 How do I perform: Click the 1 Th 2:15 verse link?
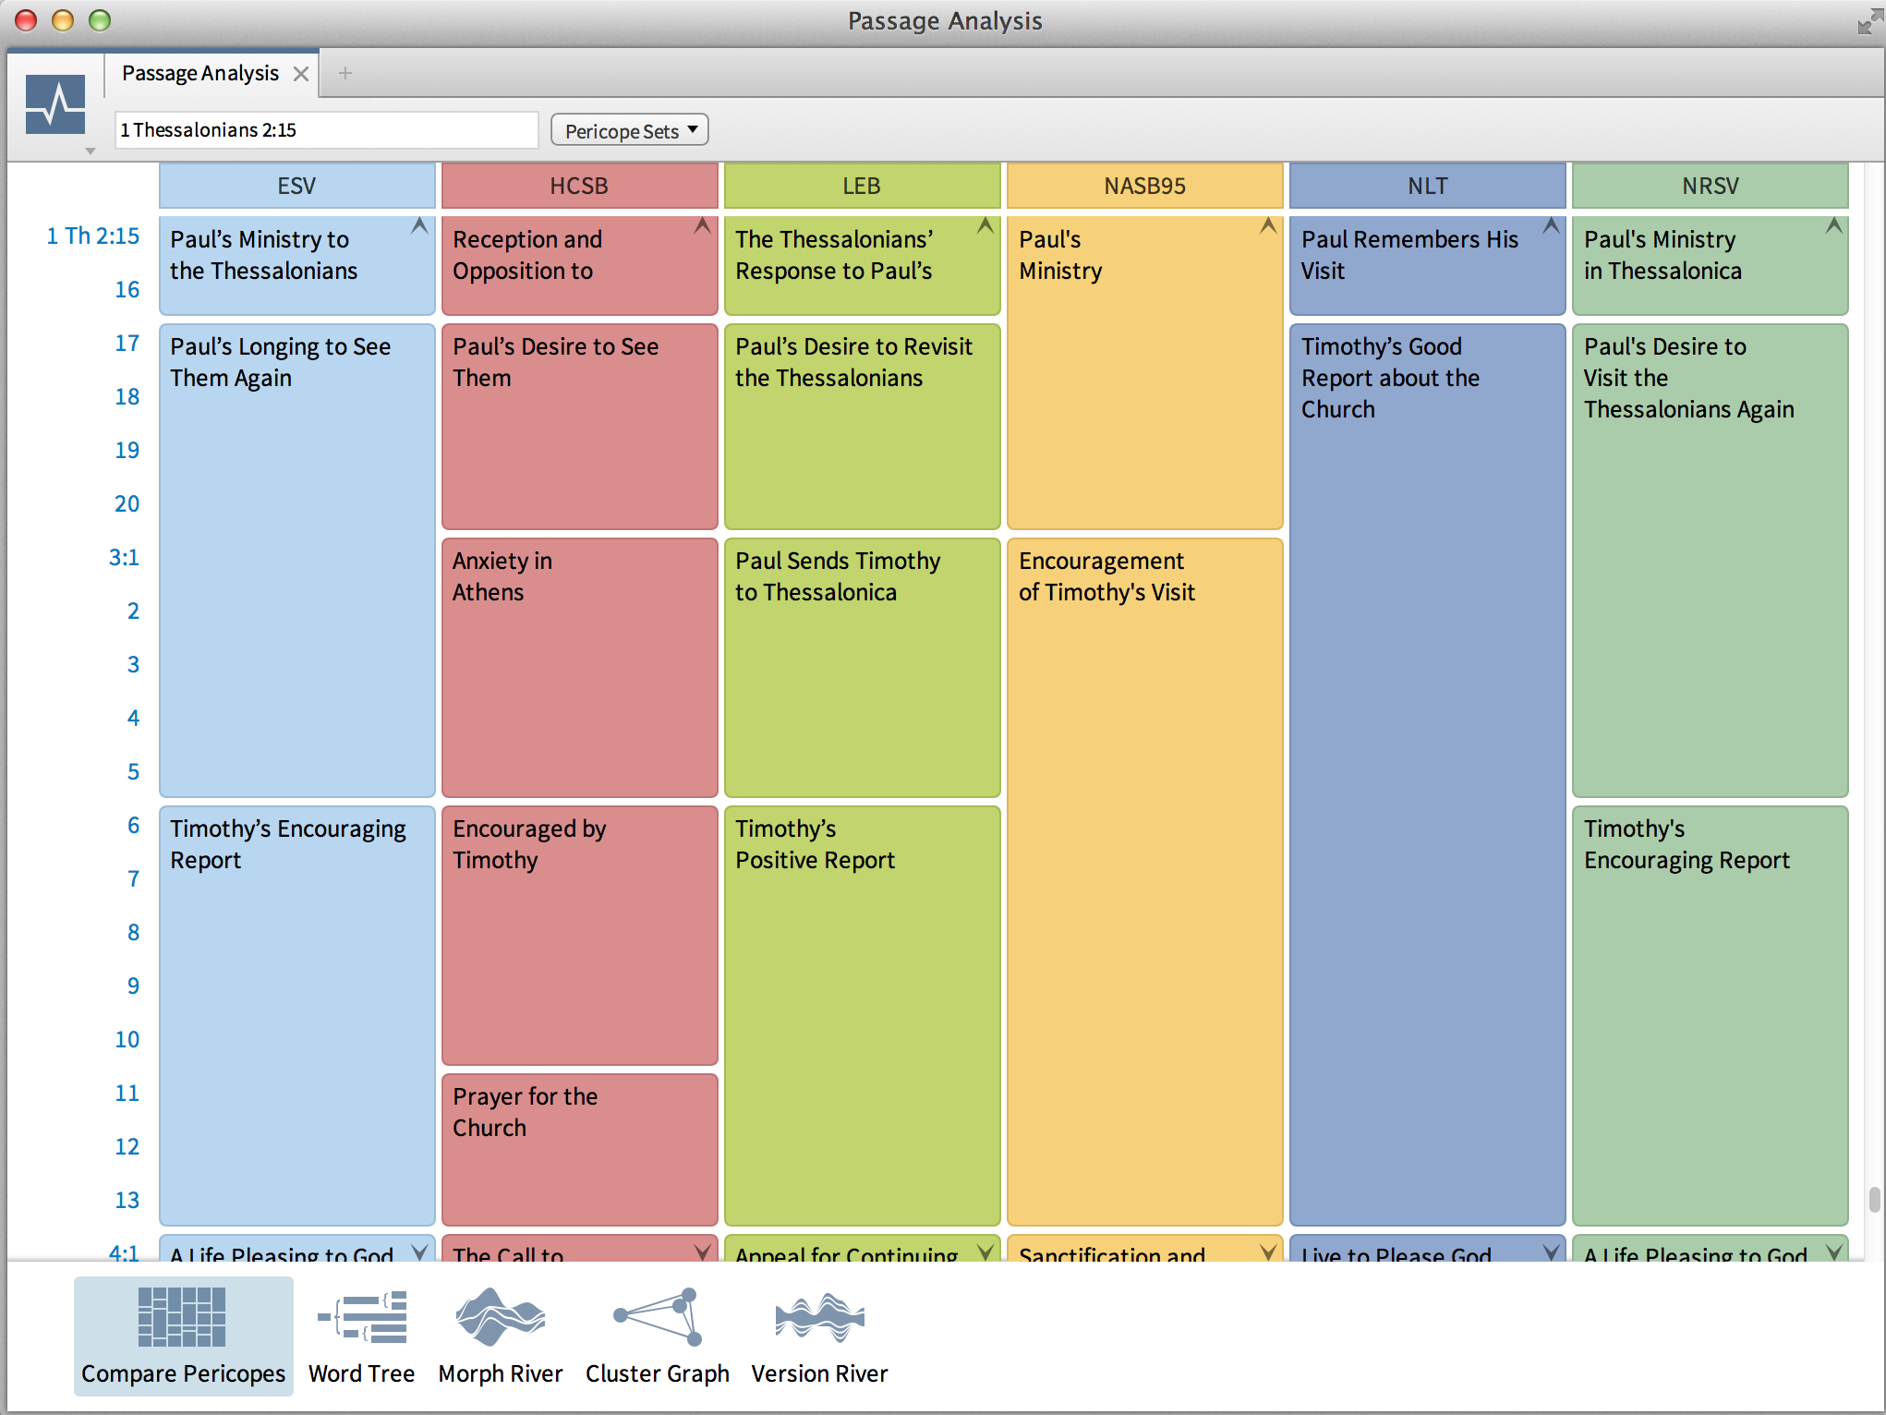click(x=93, y=236)
